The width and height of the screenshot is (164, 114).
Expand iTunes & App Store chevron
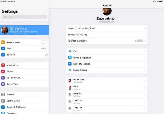pos(145,57)
